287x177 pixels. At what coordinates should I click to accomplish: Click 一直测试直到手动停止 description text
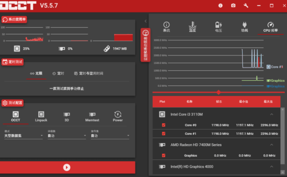point(67,88)
